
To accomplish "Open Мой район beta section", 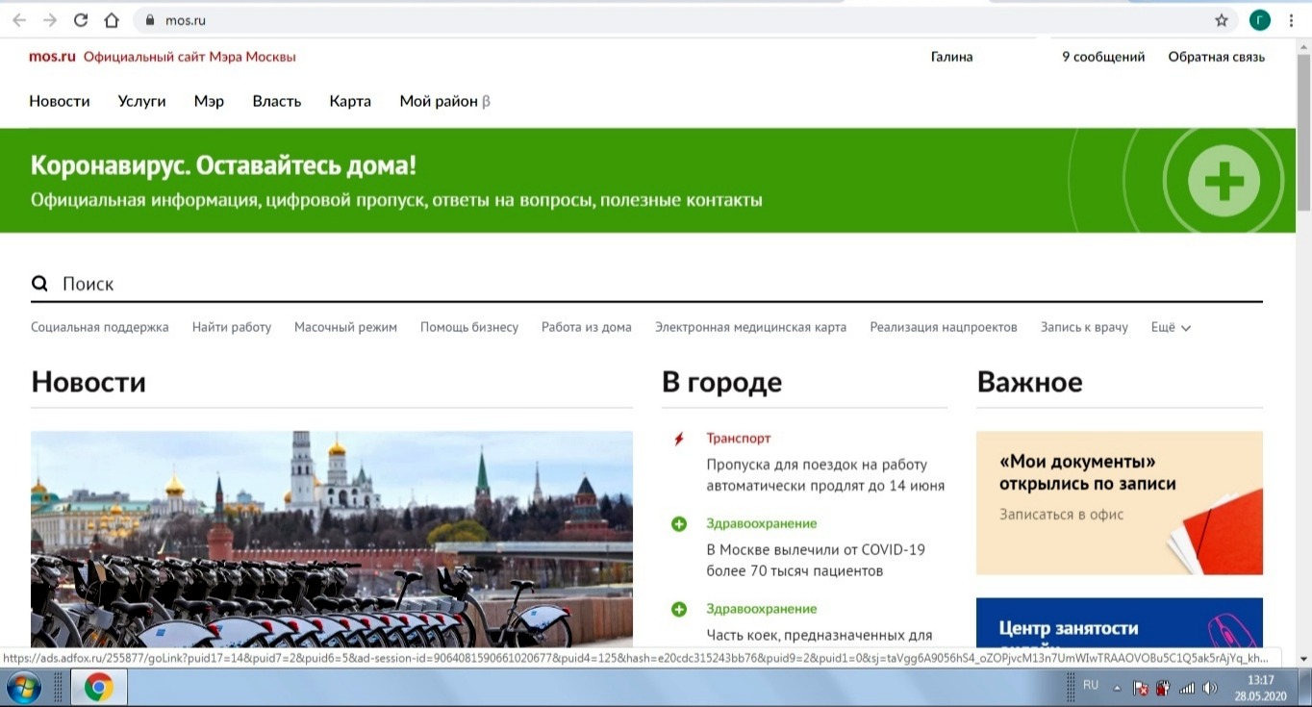I will 445,101.
